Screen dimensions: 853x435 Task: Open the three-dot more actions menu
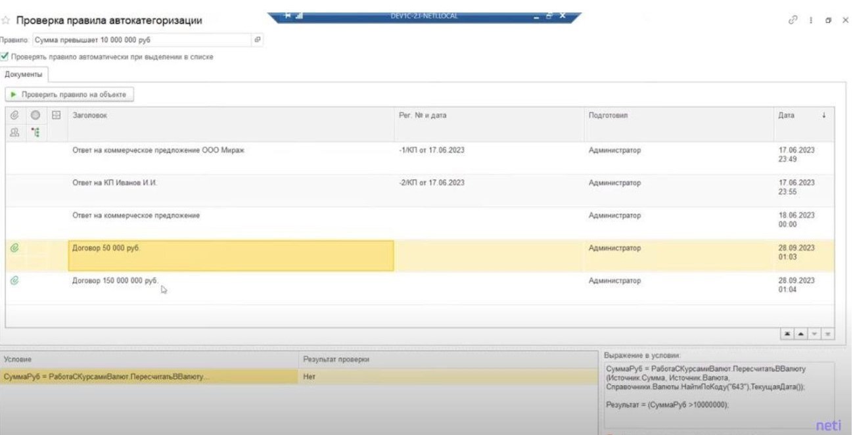(x=812, y=20)
